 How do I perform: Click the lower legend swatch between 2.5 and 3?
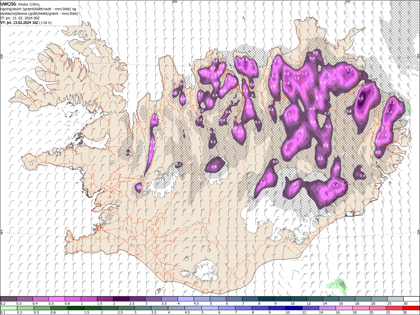(126, 308)
